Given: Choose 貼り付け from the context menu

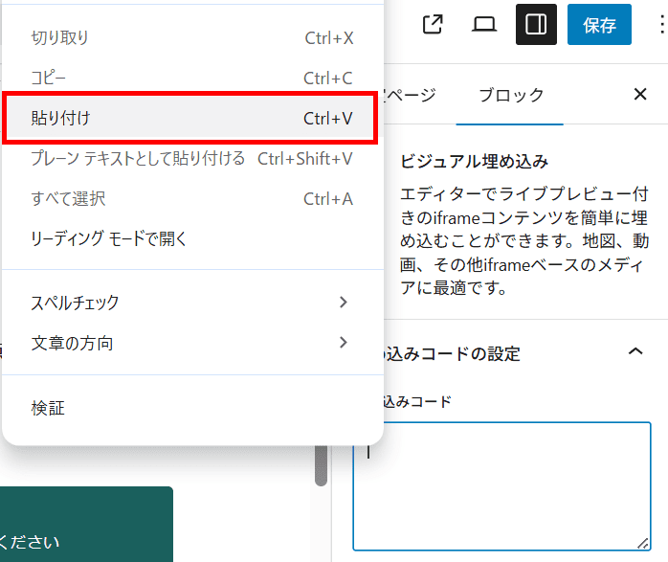Looking at the screenshot, I should 191,118.
